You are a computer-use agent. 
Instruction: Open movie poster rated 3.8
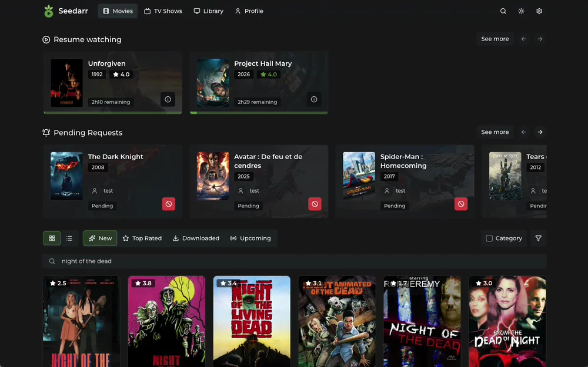[166, 321]
